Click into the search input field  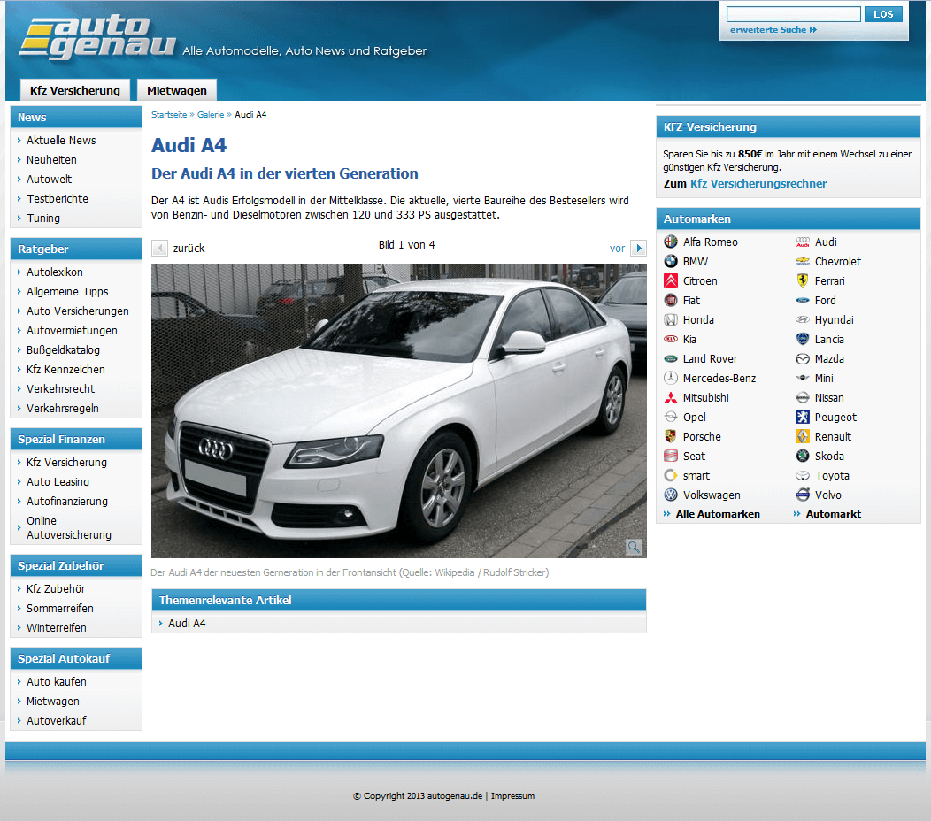[x=793, y=14]
